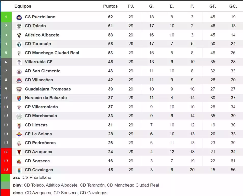The width and height of the screenshot is (243, 196).
Task: Click the GF. column header
Action: click(x=213, y=6)
